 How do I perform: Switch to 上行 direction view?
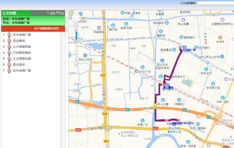click(51, 13)
